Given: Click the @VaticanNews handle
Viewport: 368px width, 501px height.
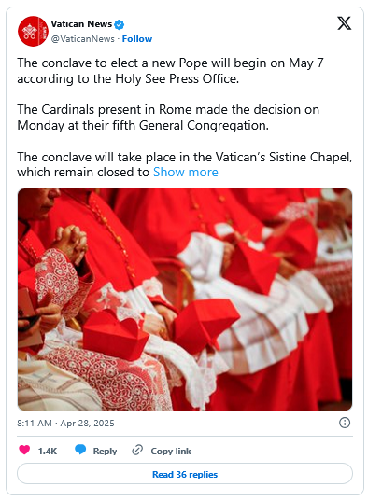Looking at the screenshot, I should pyautogui.click(x=82, y=39).
